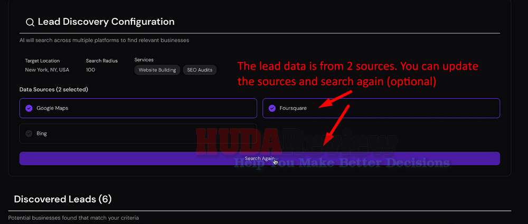Deselect the Foursquare data source
The image size is (528, 224).
pyautogui.click(x=381, y=108)
